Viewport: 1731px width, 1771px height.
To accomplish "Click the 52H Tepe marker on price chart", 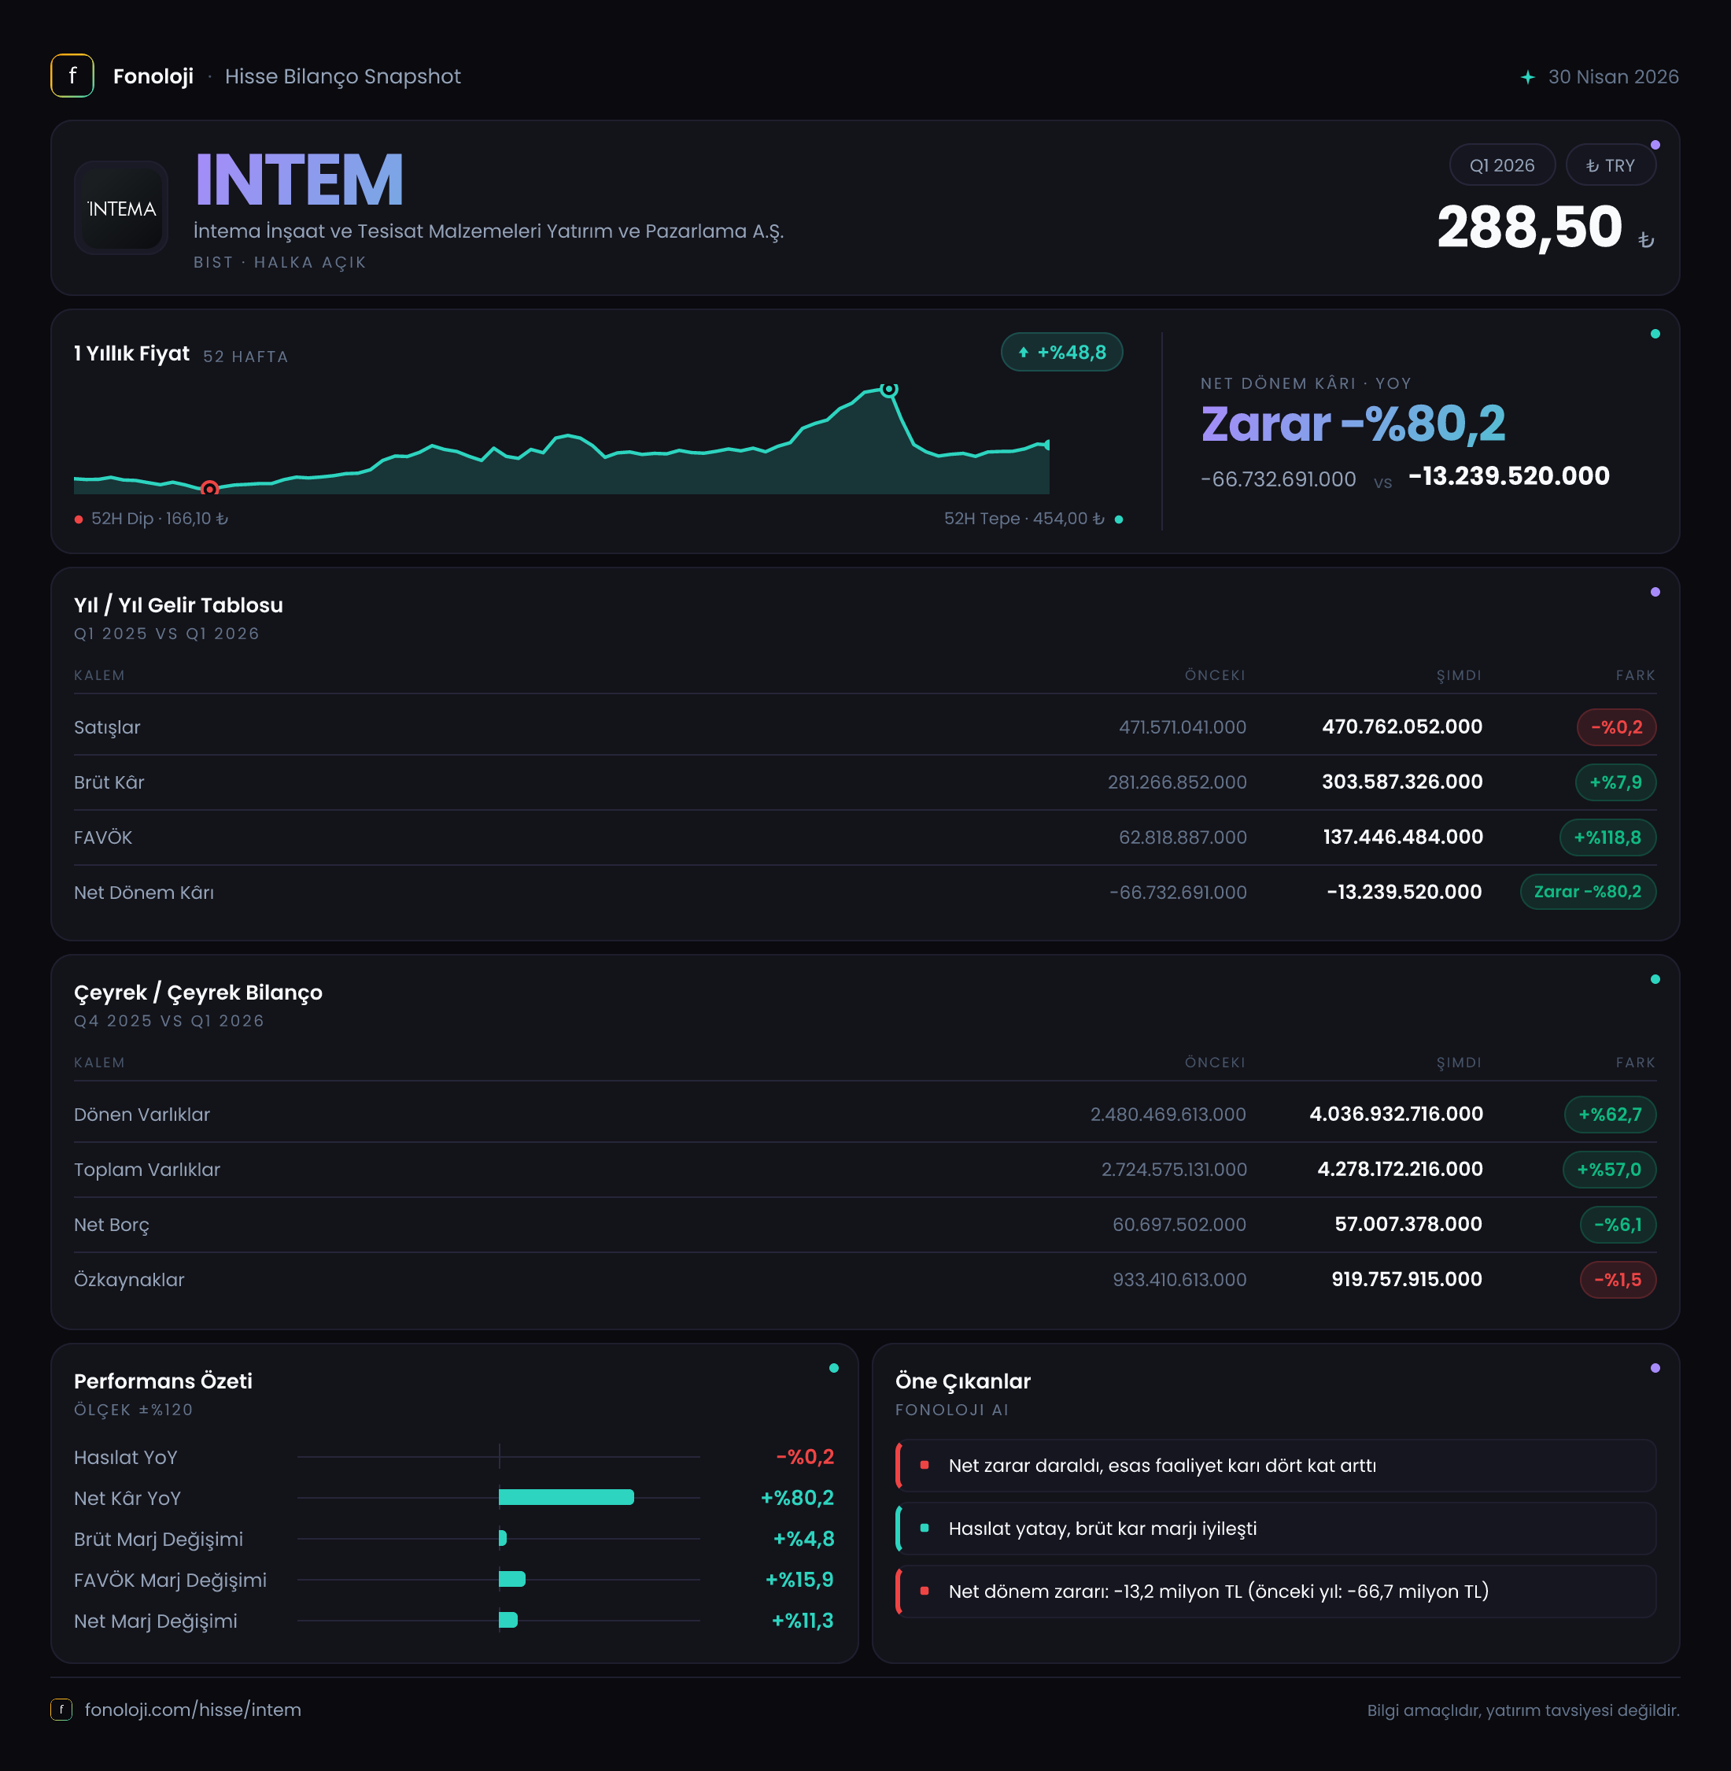I will [889, 390].
